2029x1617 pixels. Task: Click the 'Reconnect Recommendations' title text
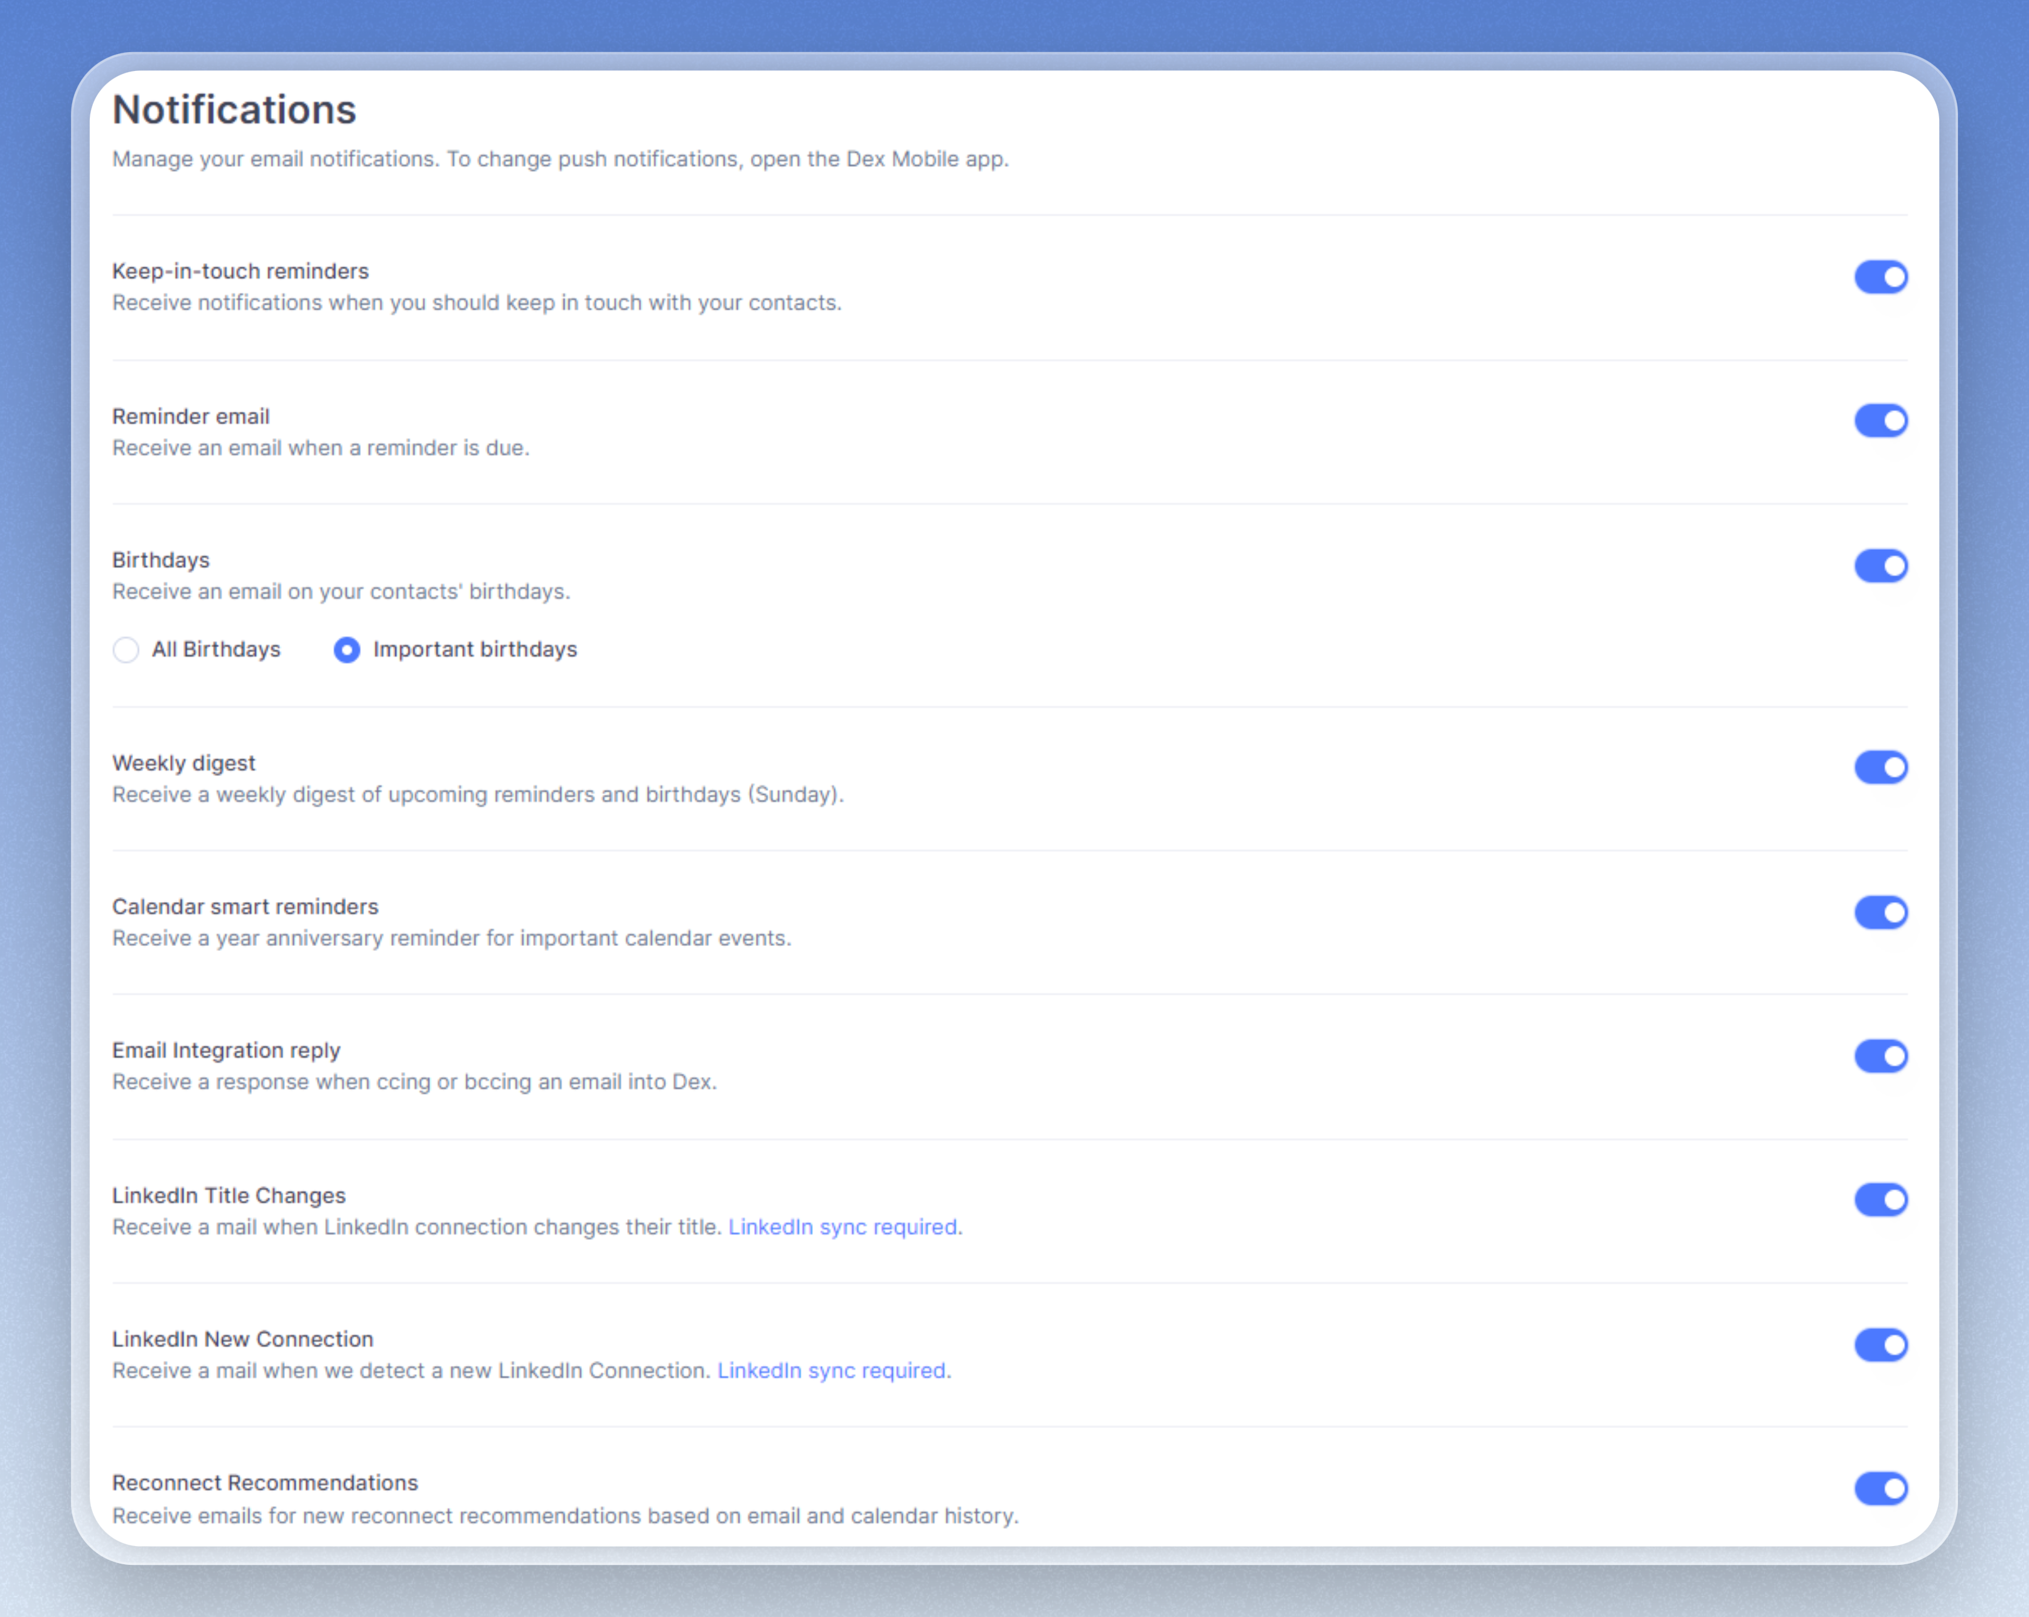264,1483
